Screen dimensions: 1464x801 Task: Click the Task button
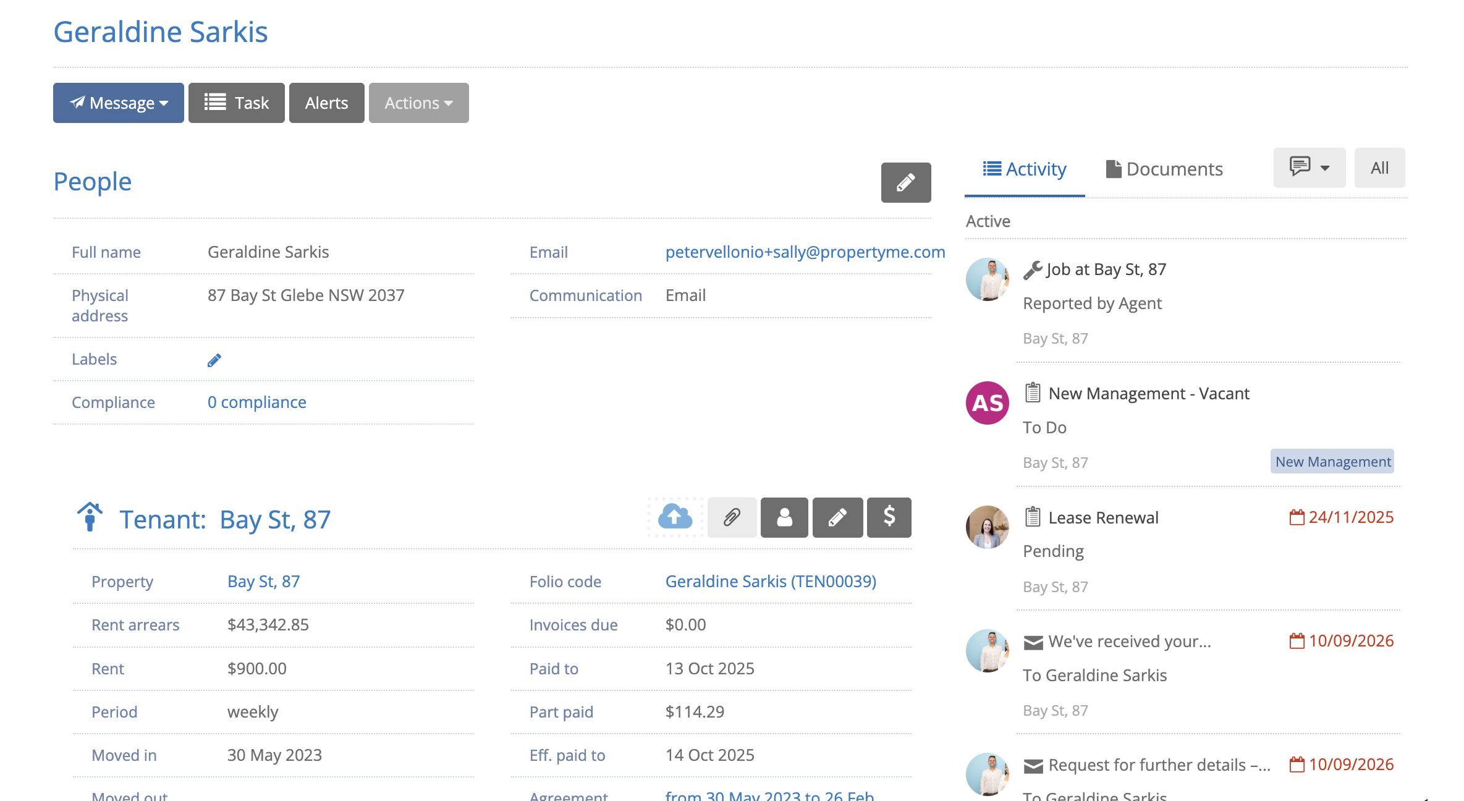click(237, 103)
